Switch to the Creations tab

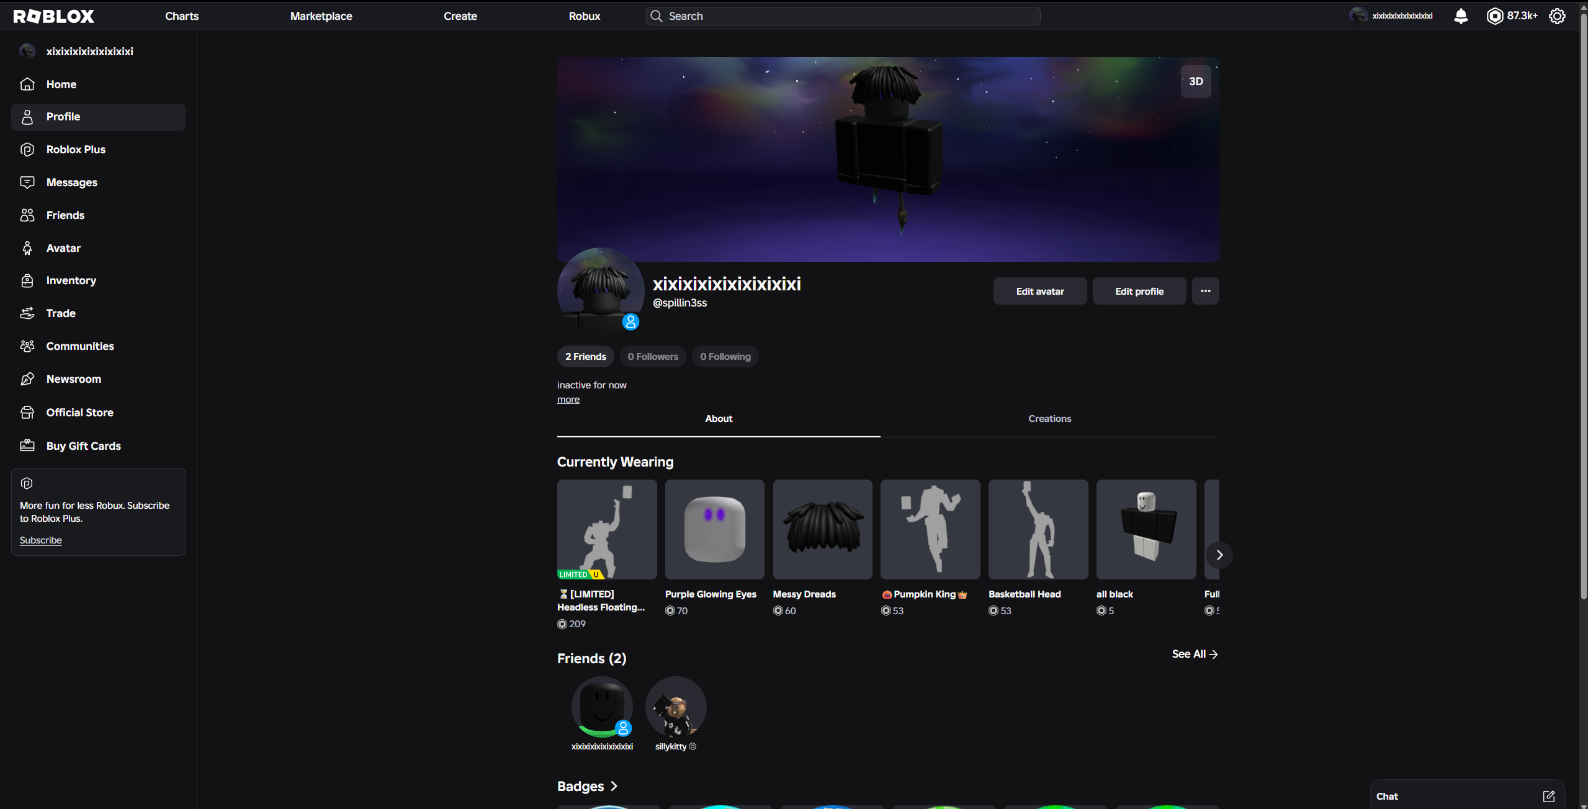coord(1049,419)
